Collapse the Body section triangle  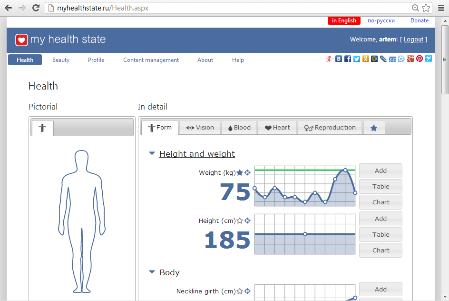[x=152, y=272]
